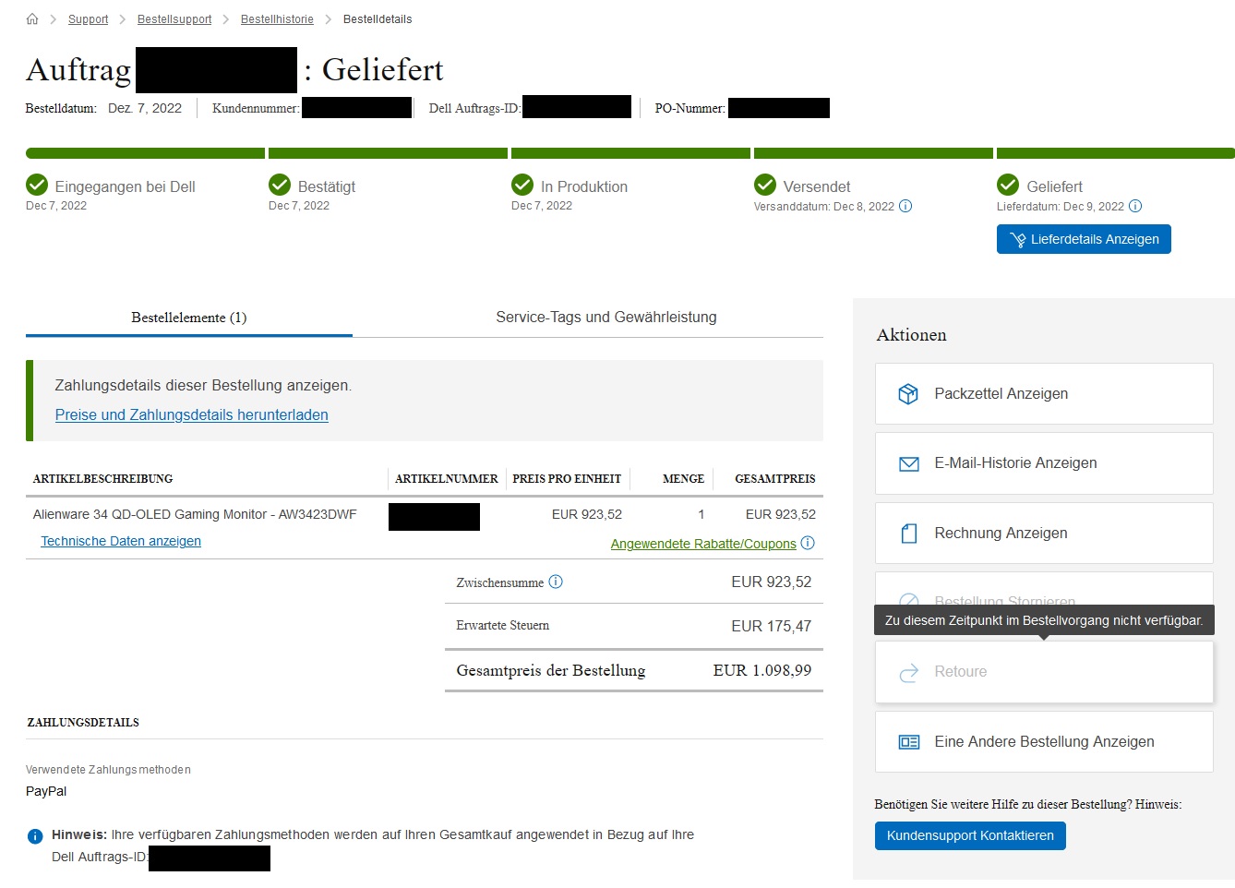The width and height of the screenshot is (1235, 888).
Task: Open Angewendete Rabatte/Coupons link
Action: 703,544
